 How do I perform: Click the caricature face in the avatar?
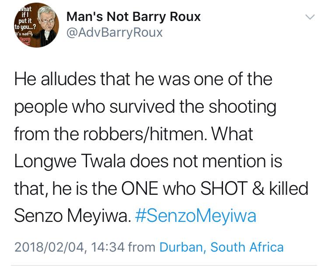(47, 19)
